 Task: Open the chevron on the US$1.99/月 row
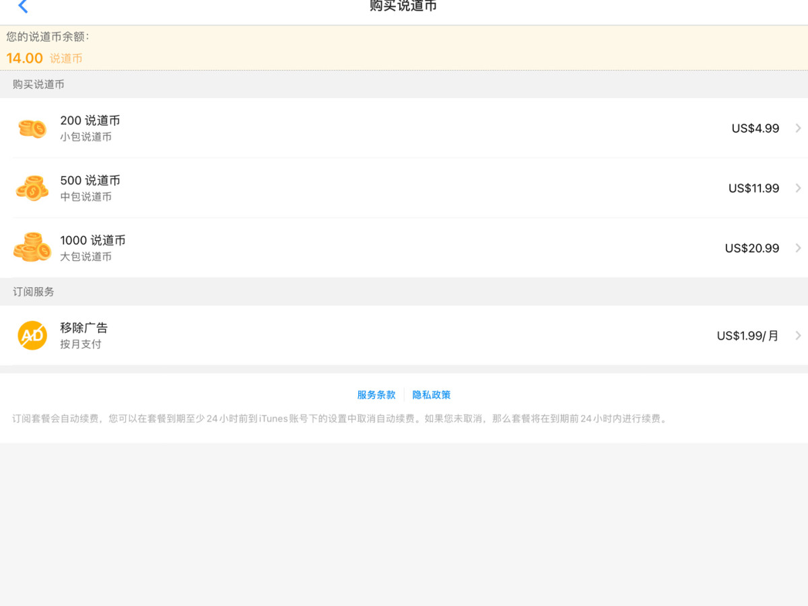coord(798,336)
